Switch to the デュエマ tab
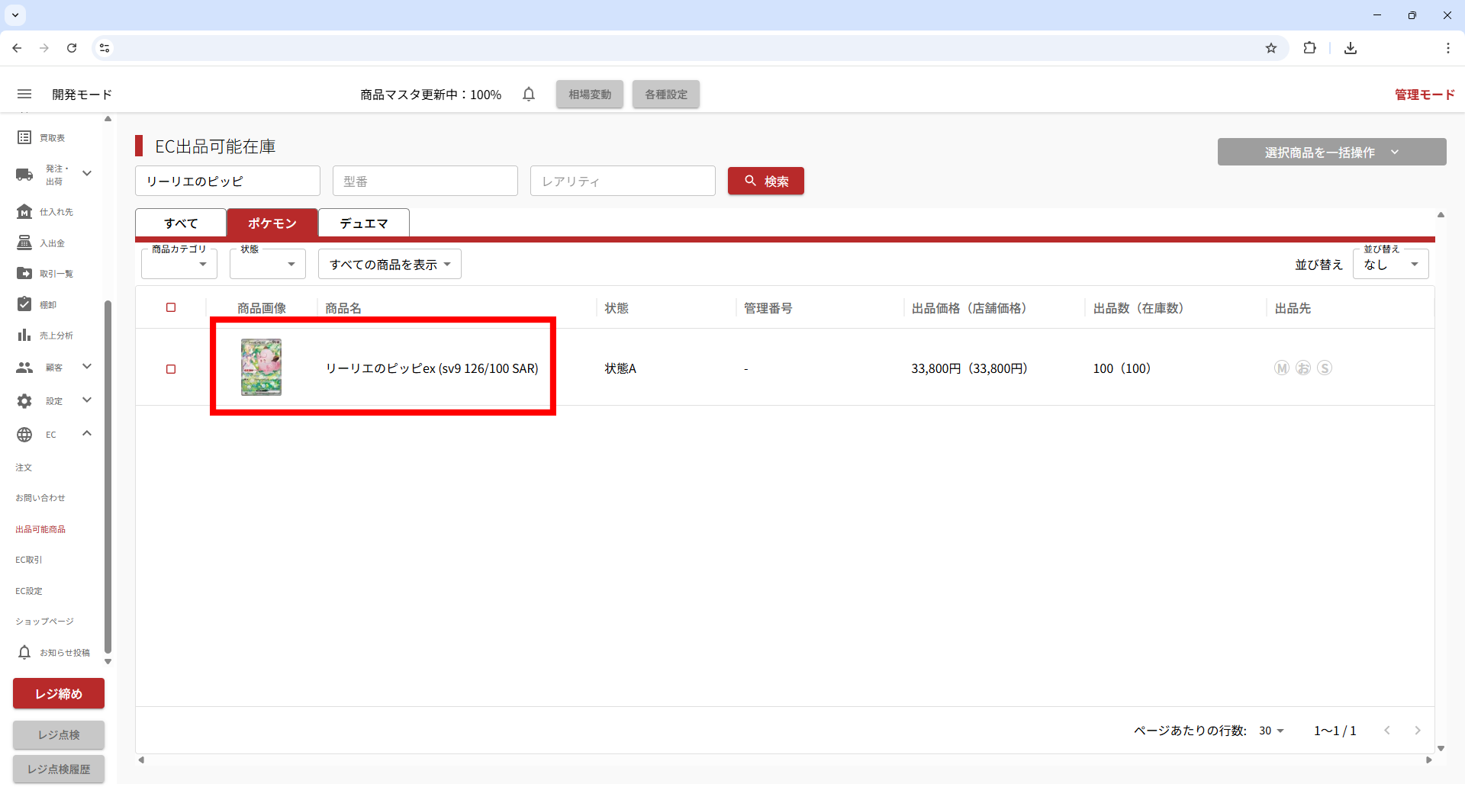The image size is (1465, 787). 364,223
